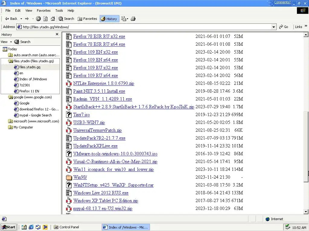Click the Print toolbar icon

(x=133, y=19)
